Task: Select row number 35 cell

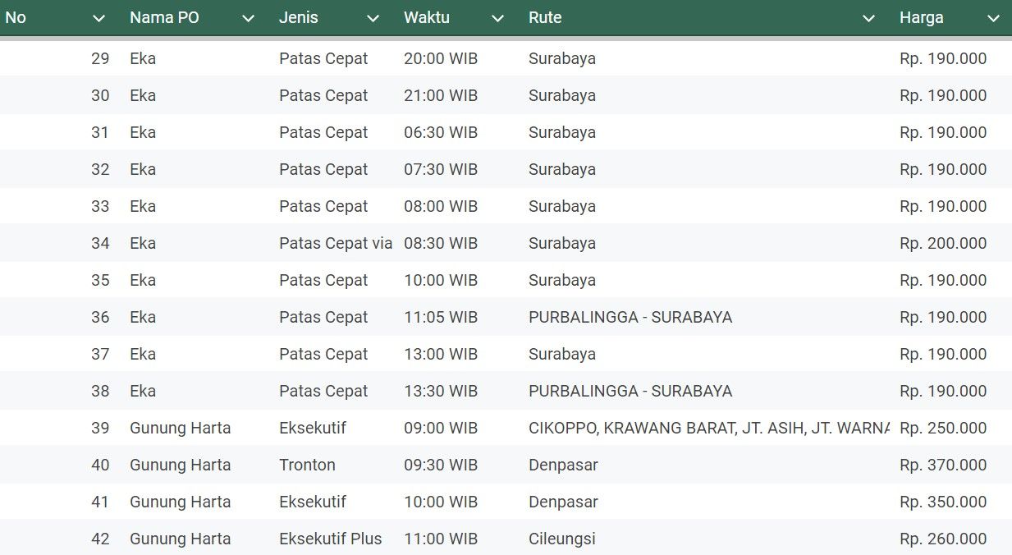Action: 100,280
